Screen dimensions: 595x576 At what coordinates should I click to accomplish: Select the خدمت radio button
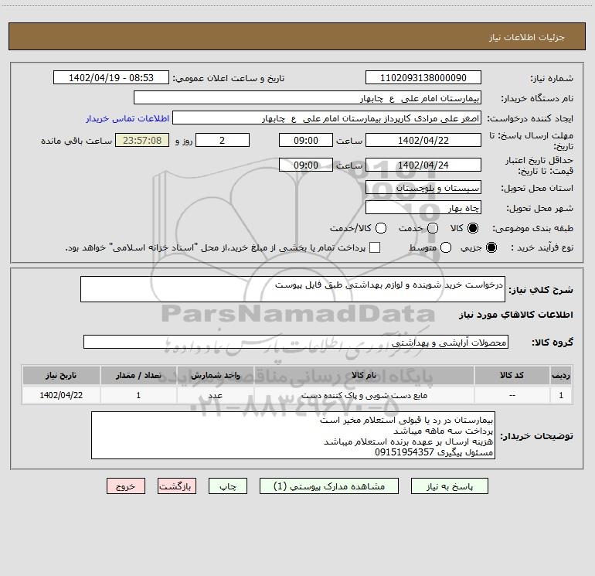pos(433,228)
